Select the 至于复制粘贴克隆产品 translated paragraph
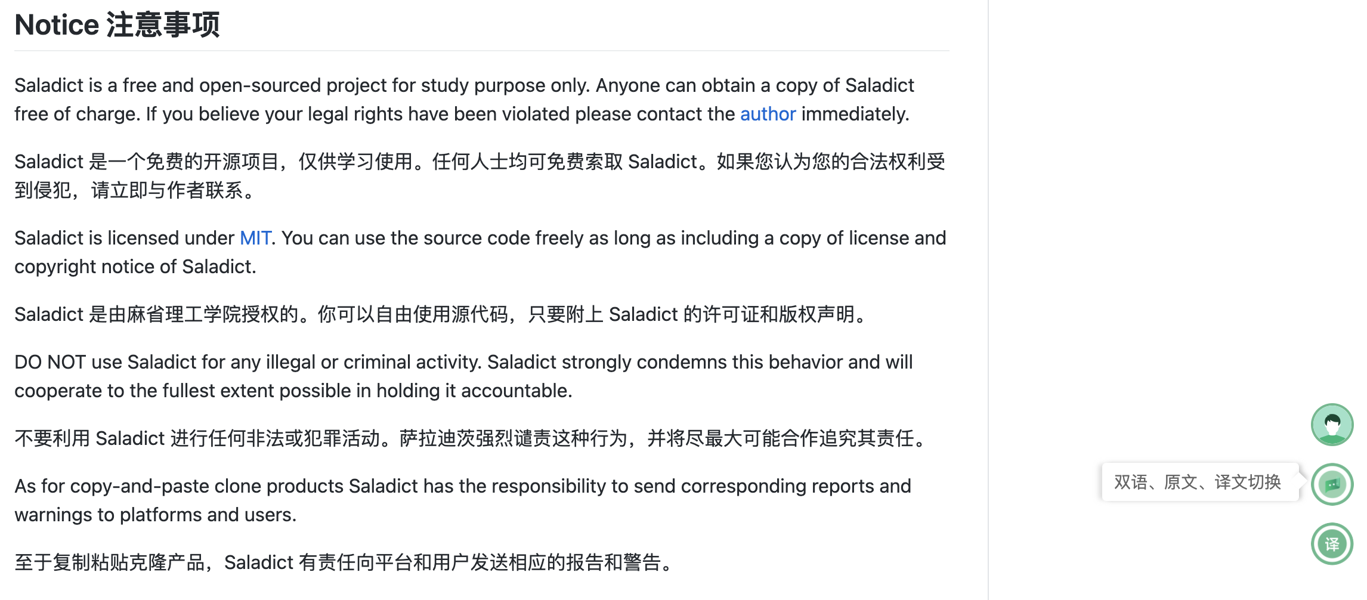The height and width of the screenshot is (600, 1367). [x=345, y=562]
